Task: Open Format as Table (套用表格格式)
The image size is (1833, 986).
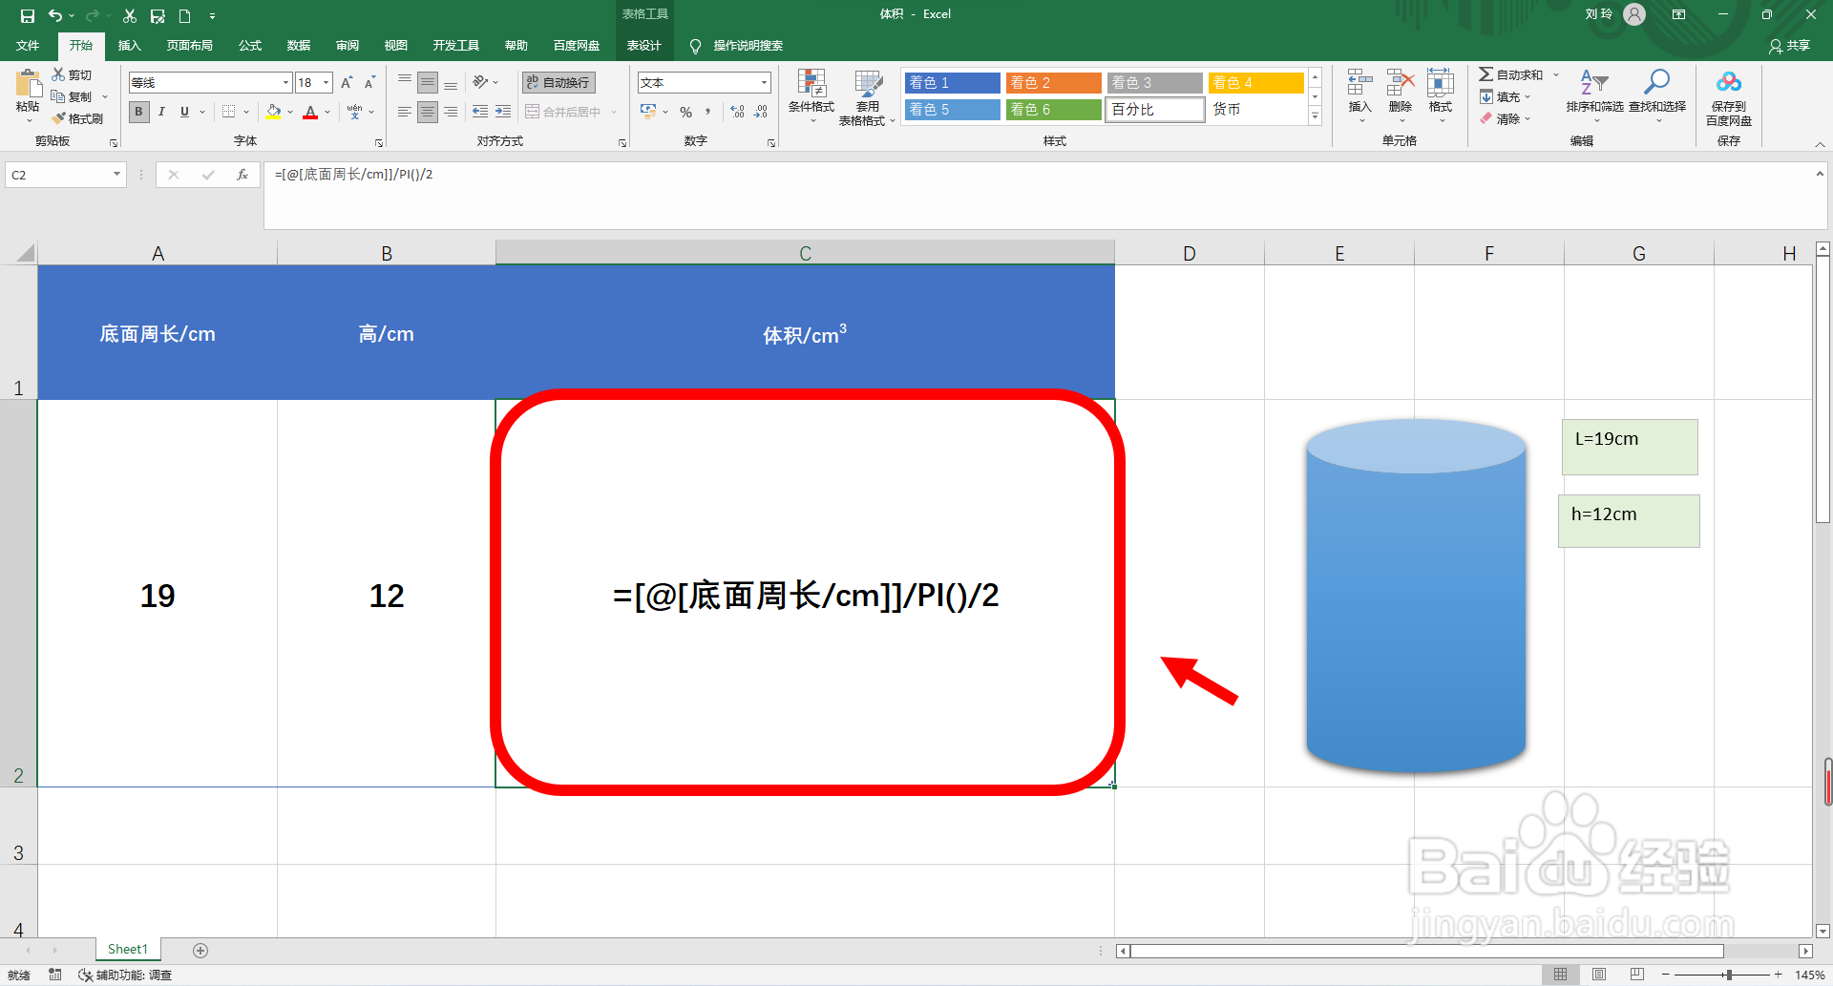Action: tap(867, 96)
